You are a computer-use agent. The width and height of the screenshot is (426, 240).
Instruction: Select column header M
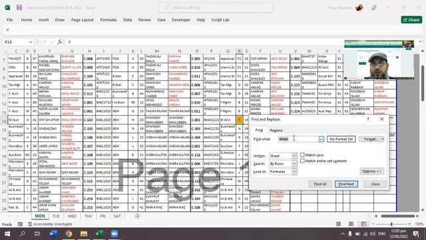[x=157, y=51]
